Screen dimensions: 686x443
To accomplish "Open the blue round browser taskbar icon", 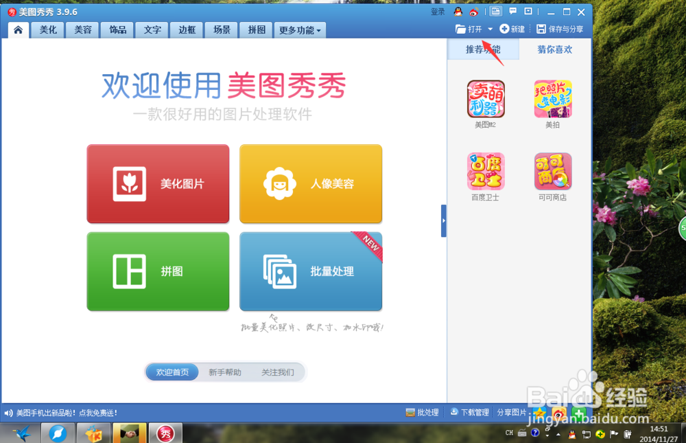I will click(58, 433).
